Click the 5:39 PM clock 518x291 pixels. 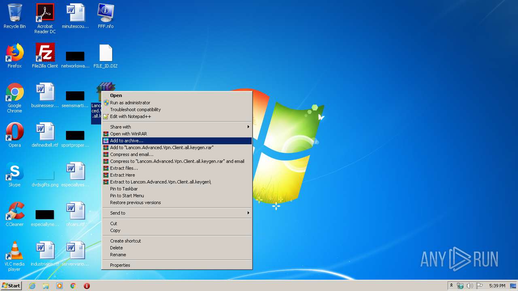coord(497,286)
